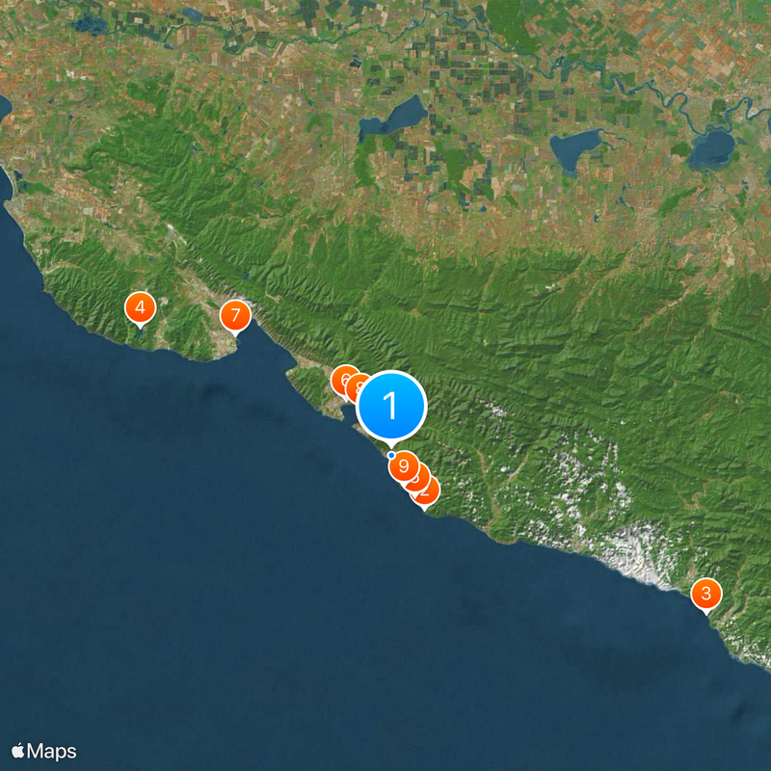771x771 pixels.
Task: Select orange map pin number 4
Action: [140, 308]
